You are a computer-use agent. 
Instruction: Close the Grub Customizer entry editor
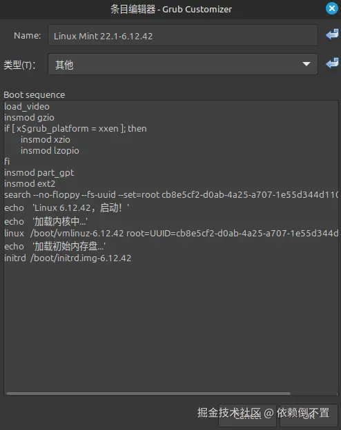pyautogui.click(x=332, y=8)
